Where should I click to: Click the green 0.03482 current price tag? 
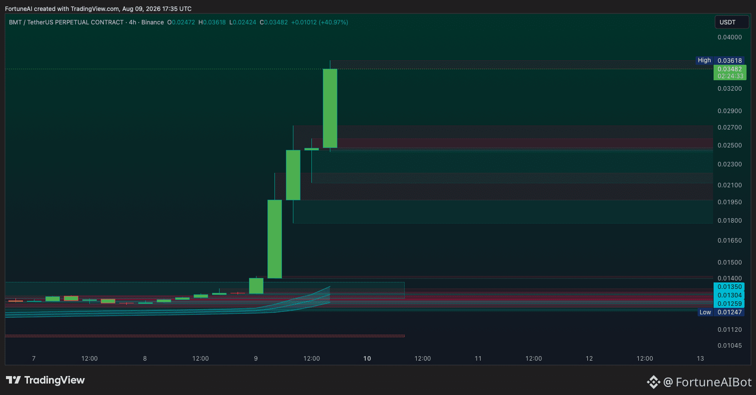[x=730, y=69]
